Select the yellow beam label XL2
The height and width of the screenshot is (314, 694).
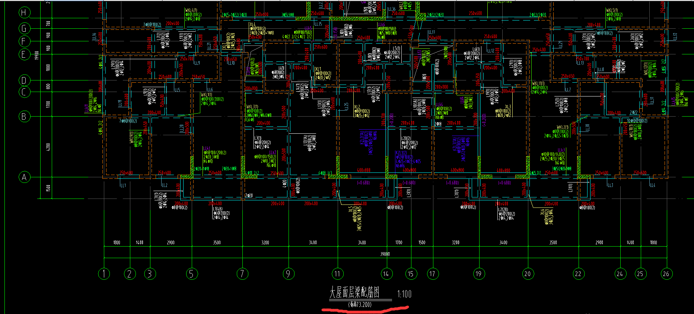click(357, 107)
